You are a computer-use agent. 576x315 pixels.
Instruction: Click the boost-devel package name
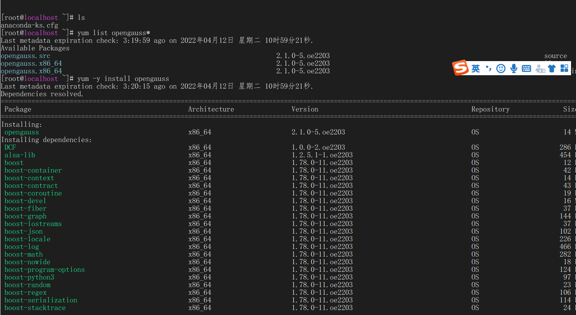pos(25,200)
